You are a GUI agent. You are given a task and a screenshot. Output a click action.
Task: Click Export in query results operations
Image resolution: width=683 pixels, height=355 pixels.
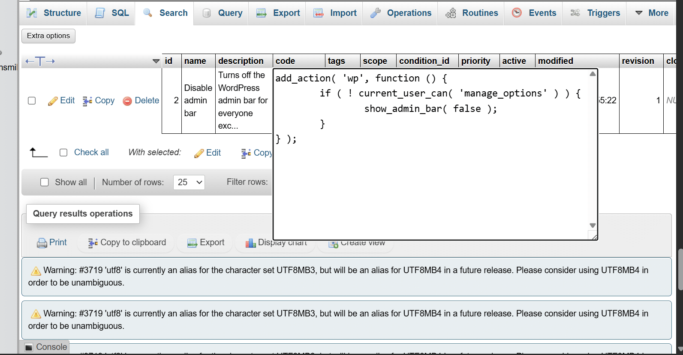206,243
